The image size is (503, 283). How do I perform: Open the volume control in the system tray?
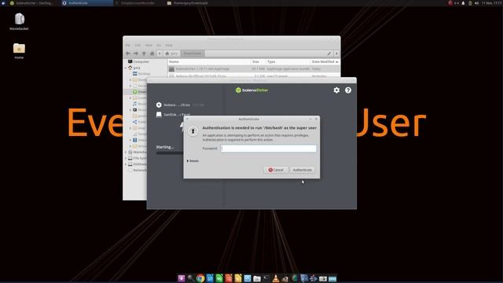(476, 3)
